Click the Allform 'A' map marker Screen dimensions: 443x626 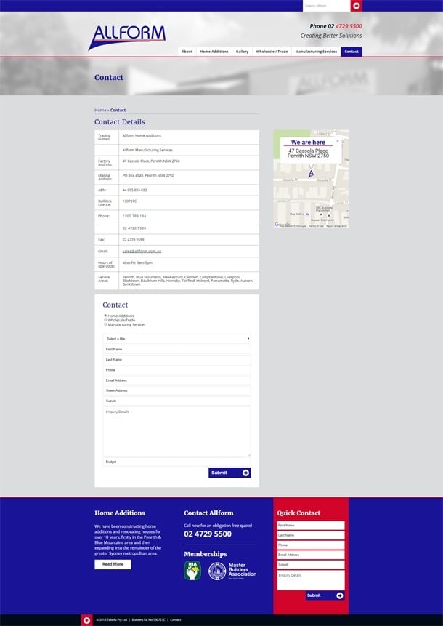tap(311, 173)
